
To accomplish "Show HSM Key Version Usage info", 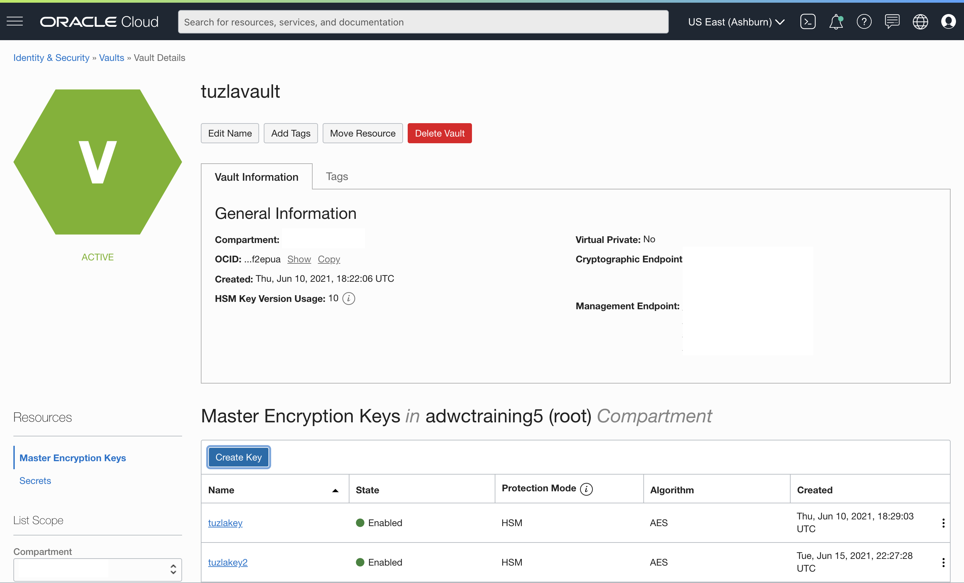I will click(x=348, y=299).
